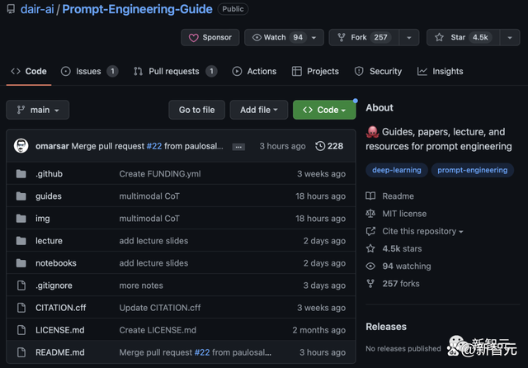This screenshot has height=368, width=528.
Task: Open the dair-ai organization link
Action: tap(37, 9)
